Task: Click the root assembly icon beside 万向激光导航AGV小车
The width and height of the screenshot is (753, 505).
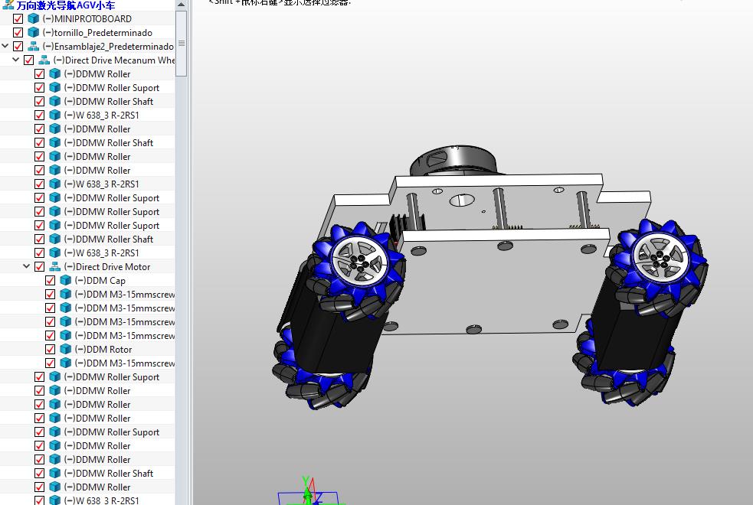Action: pos(8,5)
